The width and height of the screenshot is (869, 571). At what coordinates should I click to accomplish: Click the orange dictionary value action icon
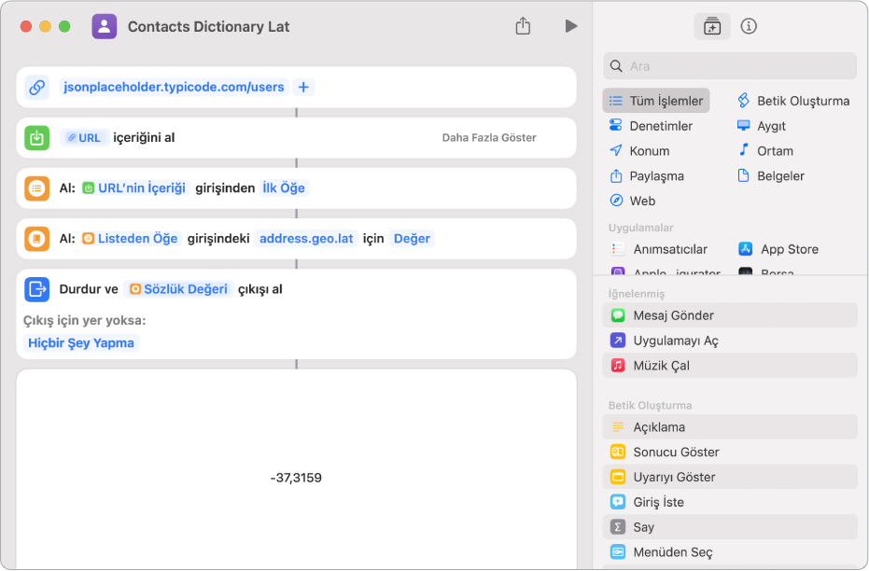[37, 239]
